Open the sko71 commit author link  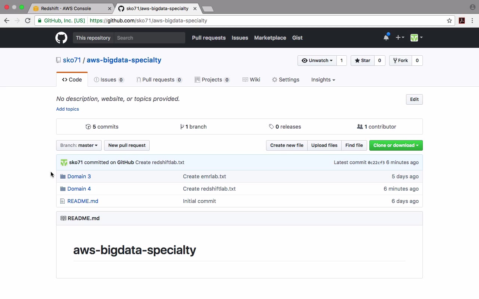(x=76, y=163)
